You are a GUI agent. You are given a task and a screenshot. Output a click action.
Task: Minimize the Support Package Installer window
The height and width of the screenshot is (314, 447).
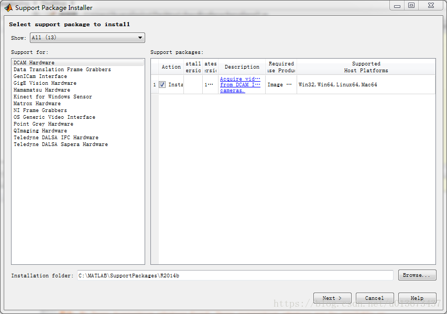(397, 6)
